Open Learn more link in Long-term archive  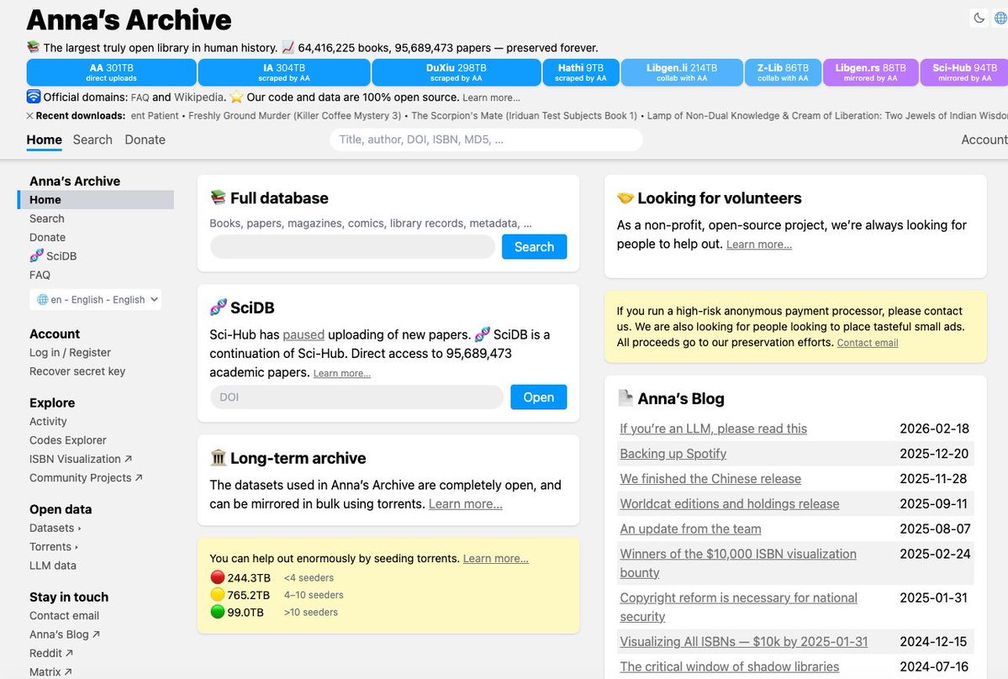coord(466,504)
